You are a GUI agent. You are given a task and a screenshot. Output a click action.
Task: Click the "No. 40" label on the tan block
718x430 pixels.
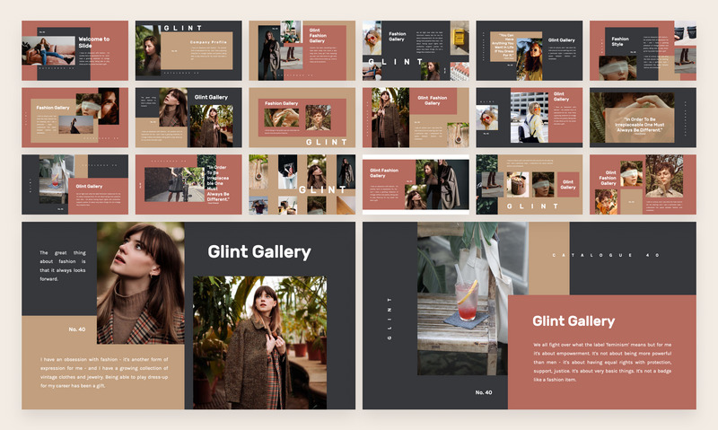click(x=51, y=330)
